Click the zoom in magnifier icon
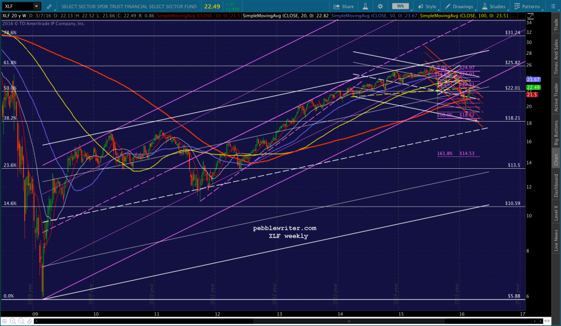 13,321
